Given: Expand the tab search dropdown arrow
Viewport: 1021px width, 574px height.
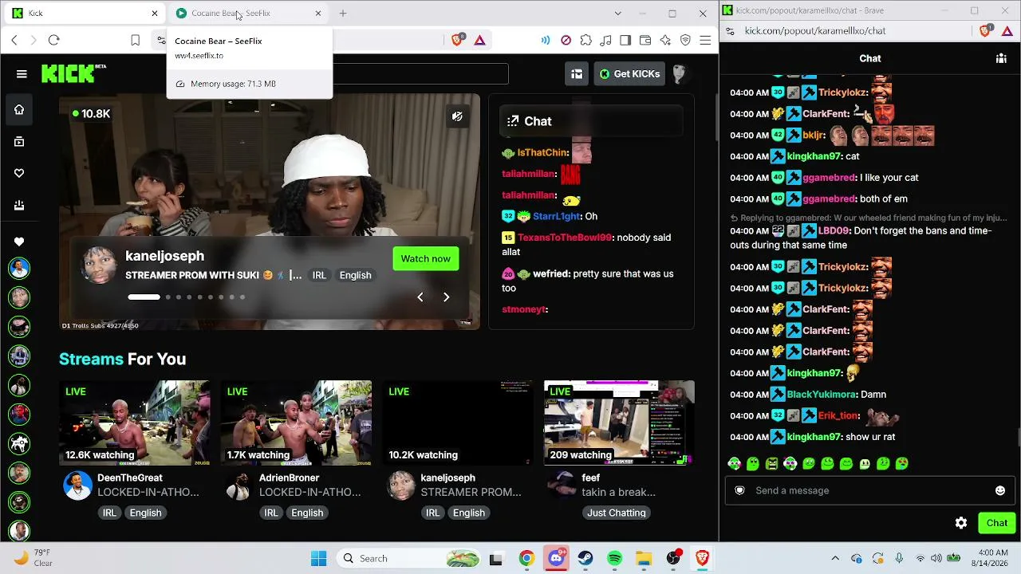Looking at the screenshot, I should 617,13.
